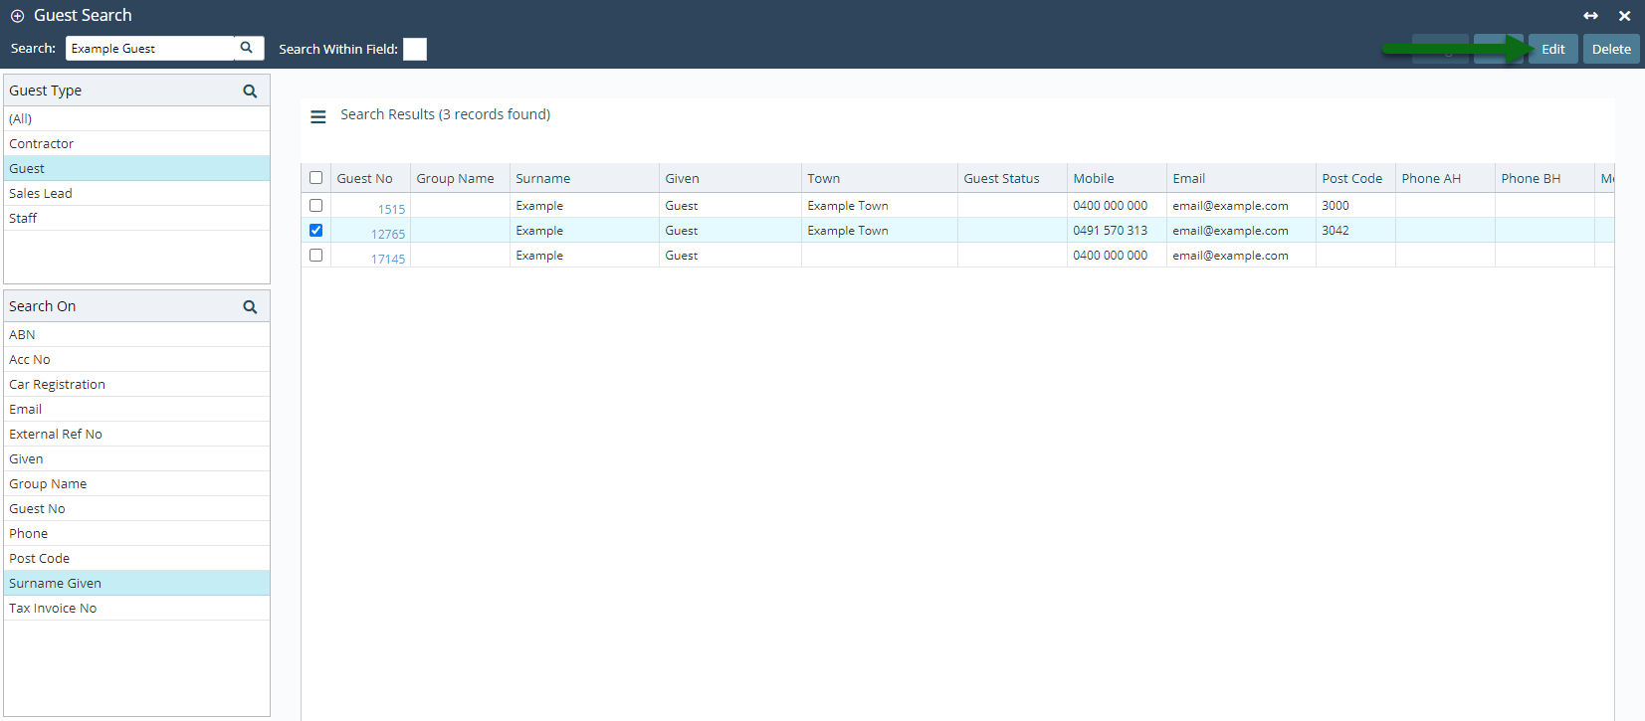The height and width of the screenshot is (721, 1645).
Task: Sort by Phone AH column header
Action: [x=1445, y=178]
